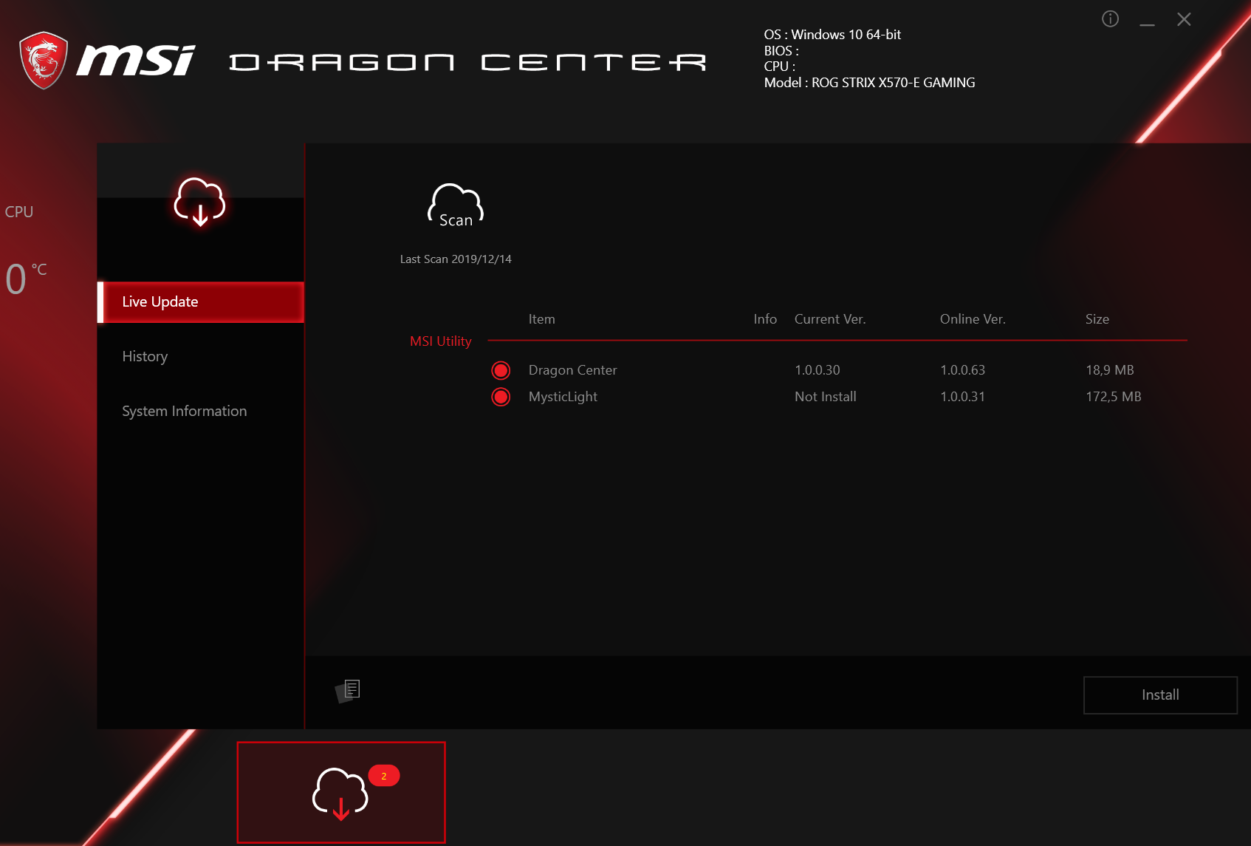Click the Dragon Center item name

tap(572, 370)
